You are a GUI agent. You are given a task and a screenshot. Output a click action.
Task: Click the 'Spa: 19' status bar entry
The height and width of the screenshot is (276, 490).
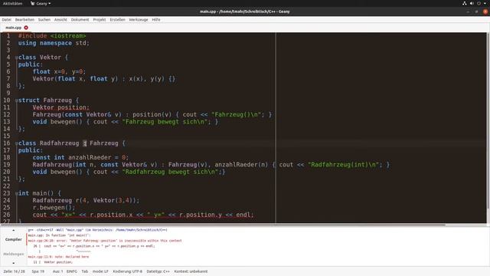pyautogui.click(x=38, y=271)
